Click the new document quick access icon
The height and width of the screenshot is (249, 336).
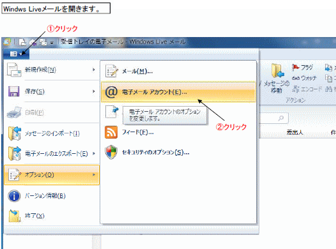click(22, 42)
